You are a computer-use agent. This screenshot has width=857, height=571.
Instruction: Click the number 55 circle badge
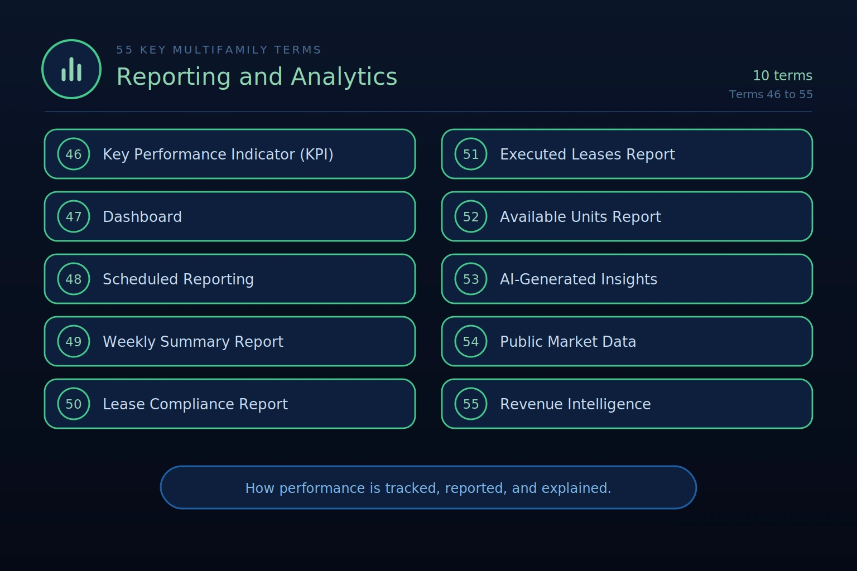[x=471, y=404]
